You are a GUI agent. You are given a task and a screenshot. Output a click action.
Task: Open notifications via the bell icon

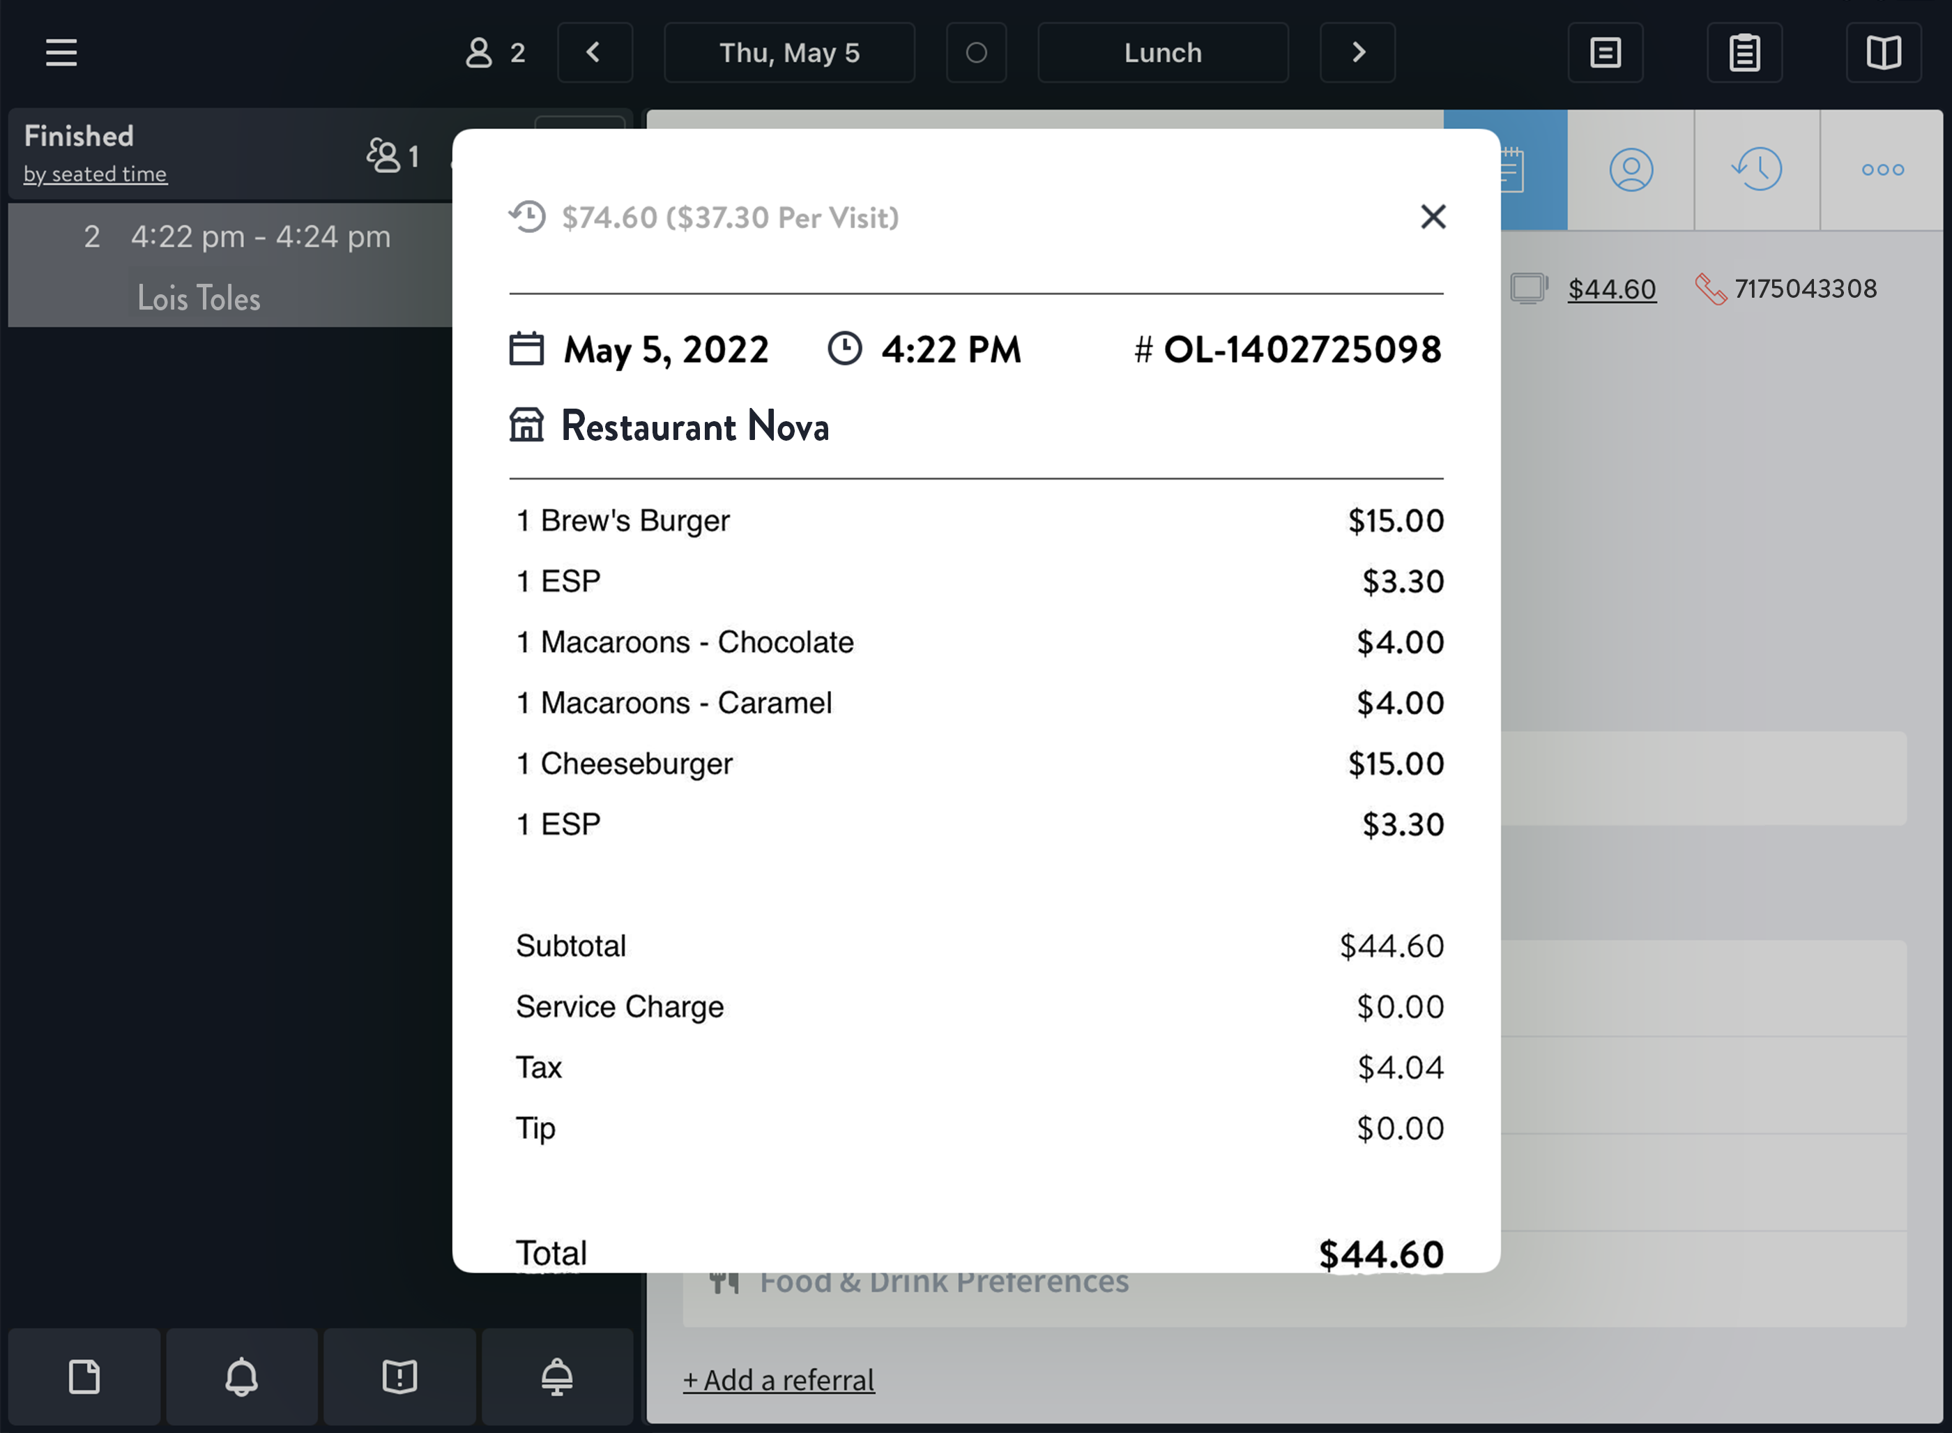coord(241,1377)
